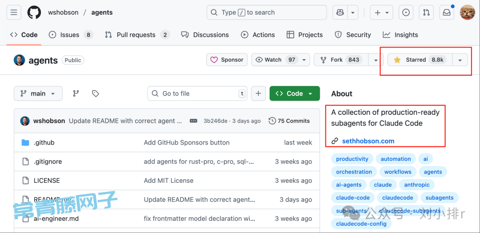Switch to the Actions tab
Viewport: 480px width, 233px height.
click(x=258, y=35)
